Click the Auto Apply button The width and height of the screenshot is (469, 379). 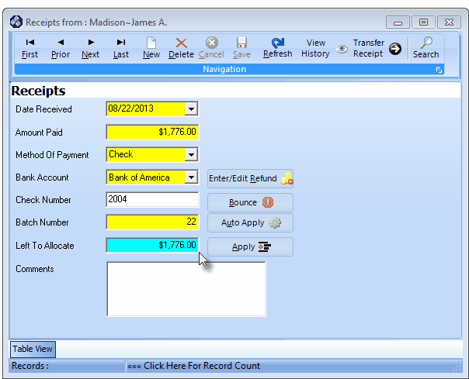(250, 222)
